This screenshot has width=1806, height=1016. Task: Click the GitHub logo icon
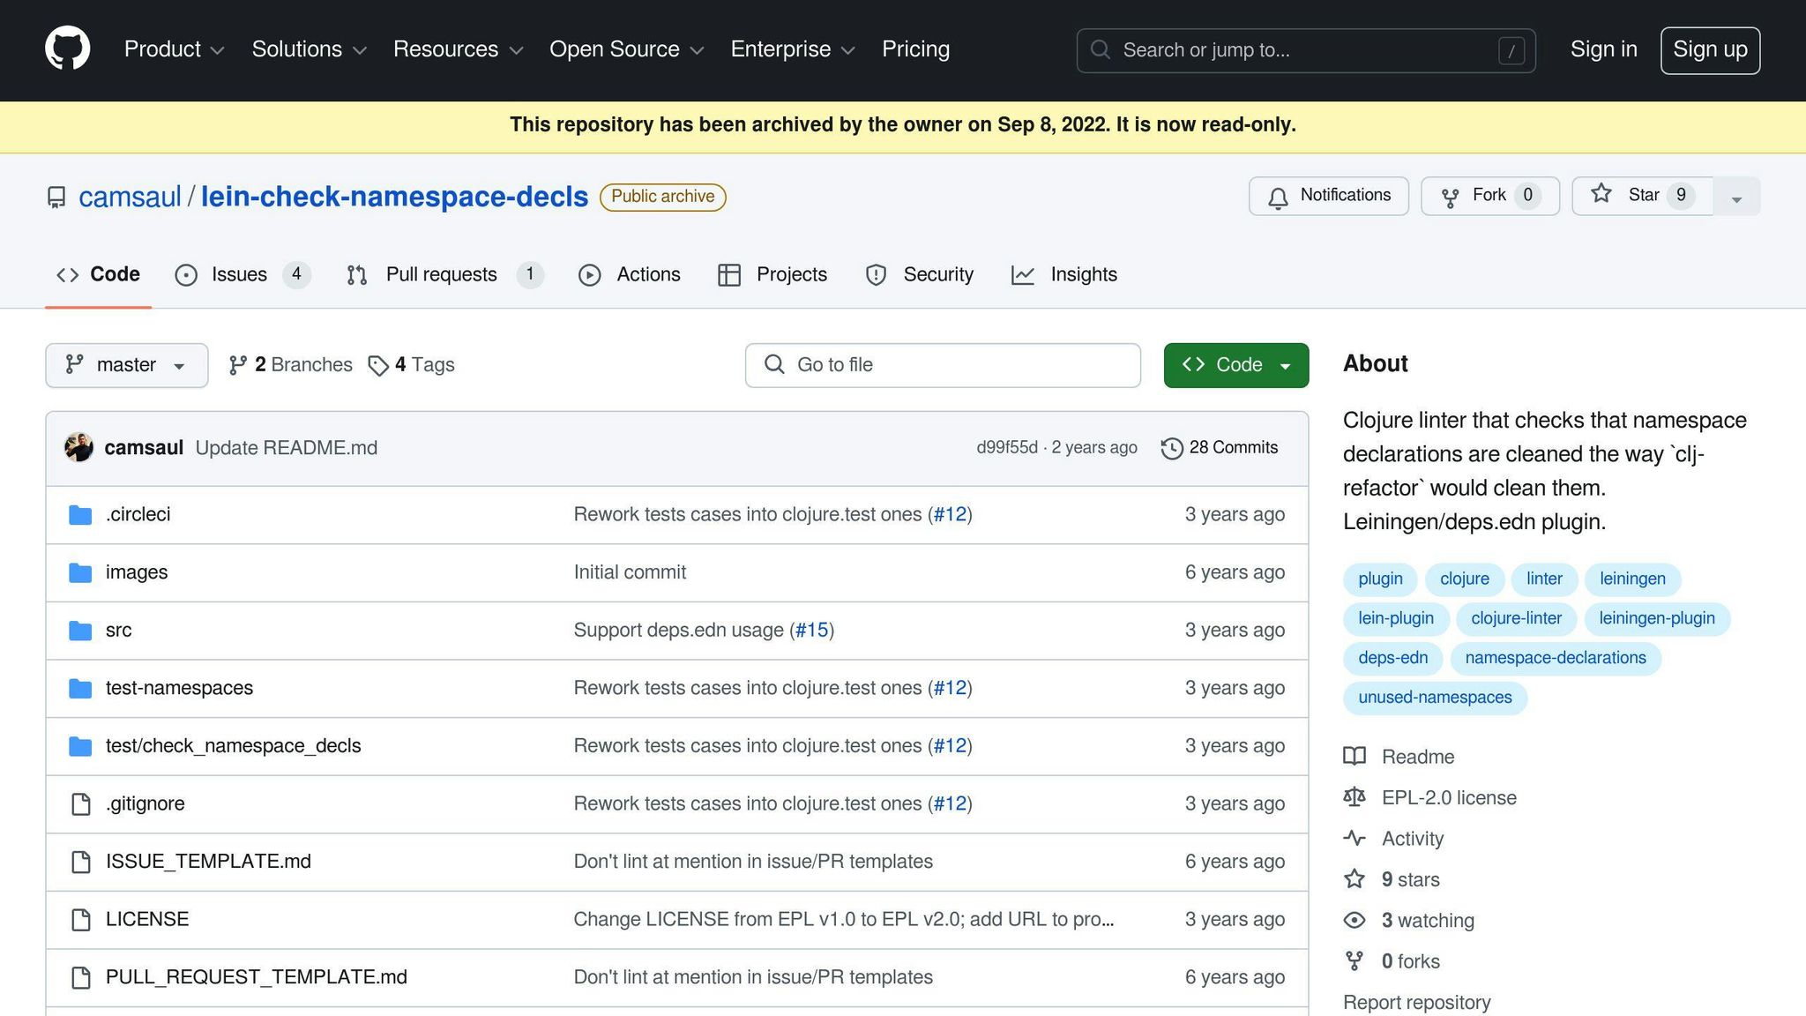[x=68, y=49]
